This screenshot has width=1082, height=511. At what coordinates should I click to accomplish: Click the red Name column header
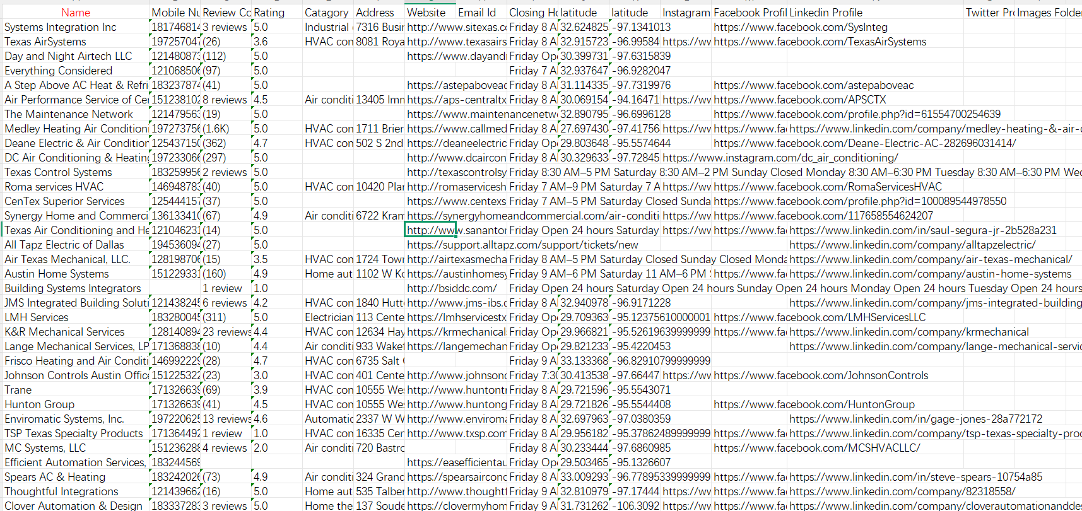[x=75, y=13]
